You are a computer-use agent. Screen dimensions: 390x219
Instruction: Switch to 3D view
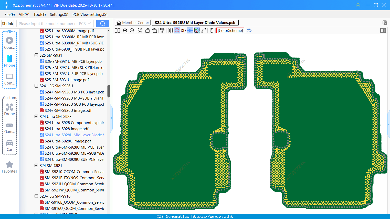point(183,30)
